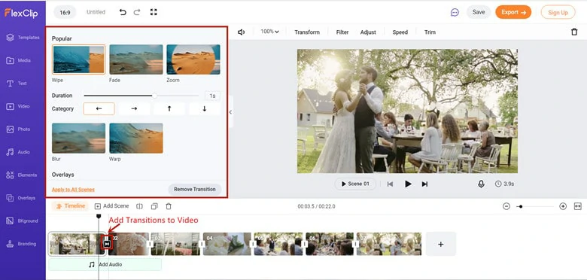Open the Audio sidebar section
Viewport: 587px width, 280px height.
pyautogui.click(x=18, y=152)
